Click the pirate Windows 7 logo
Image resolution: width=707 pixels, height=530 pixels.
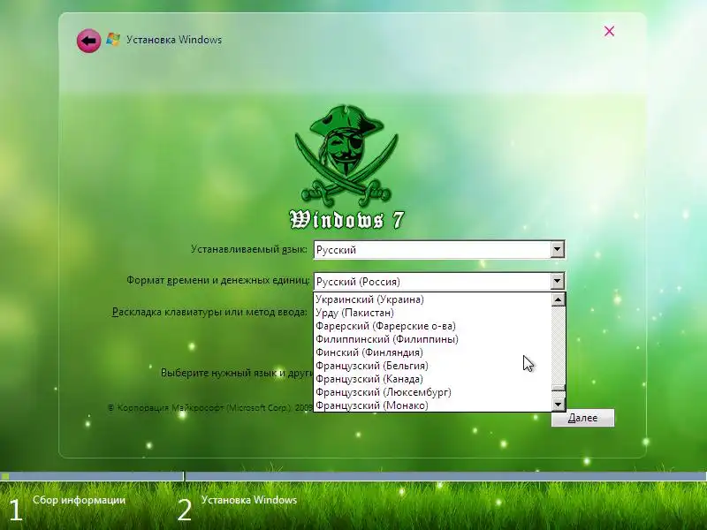(x=346, y=167)
